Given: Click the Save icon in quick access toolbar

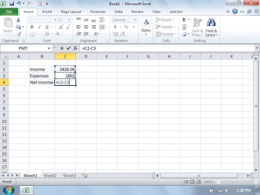Looking at the screenshot, I should 11,4.
